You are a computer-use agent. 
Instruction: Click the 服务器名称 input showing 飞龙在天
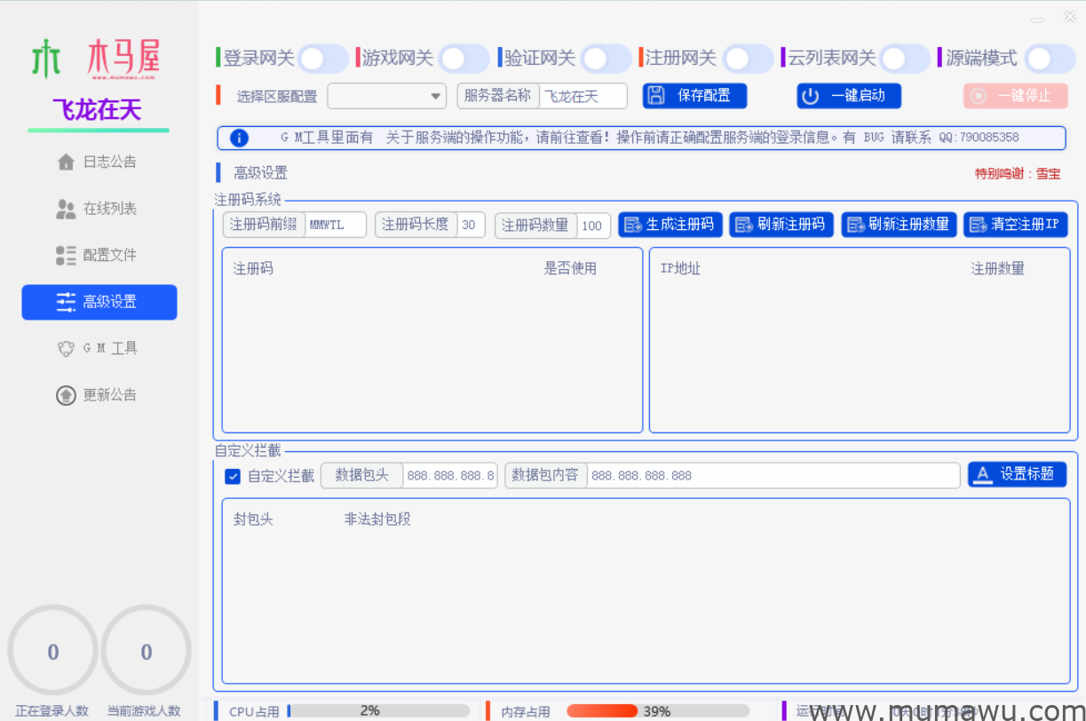point(582,95)
